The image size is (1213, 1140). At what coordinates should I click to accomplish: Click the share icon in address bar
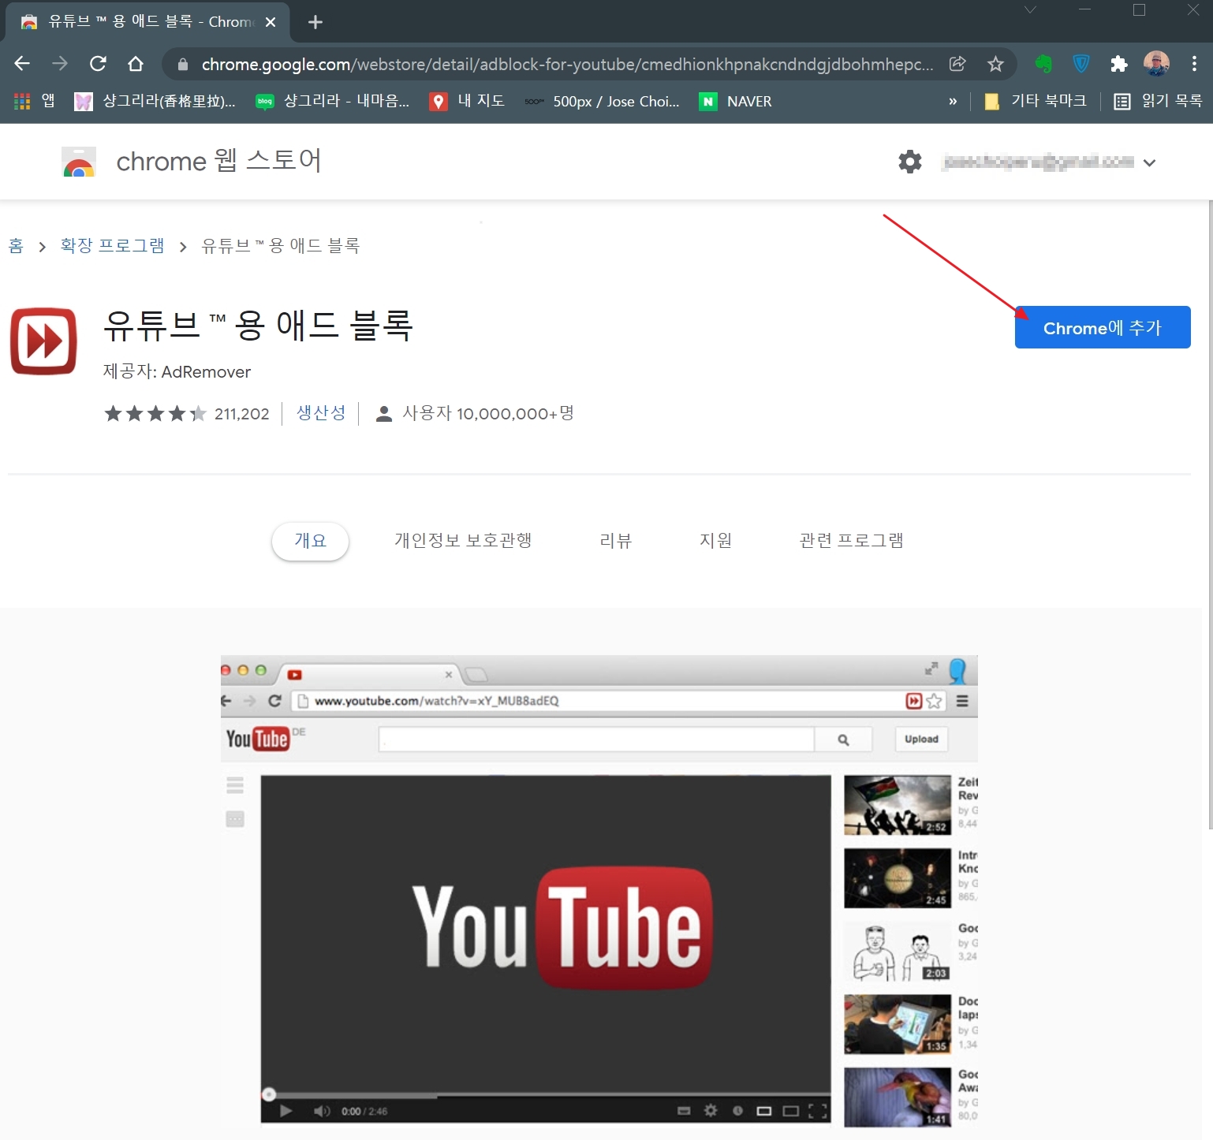click(x=957, y=64)
